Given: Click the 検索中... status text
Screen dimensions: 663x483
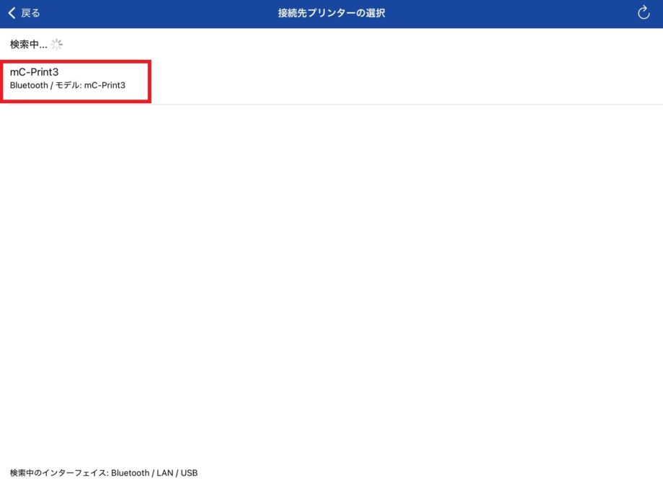Looking at the screenshot, I should 28,45.
